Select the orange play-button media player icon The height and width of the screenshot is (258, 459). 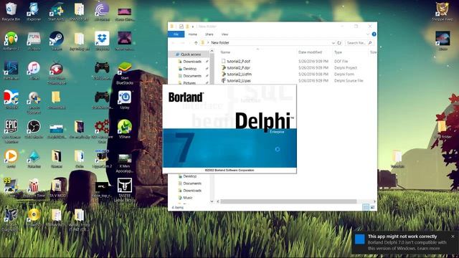pyautogui.click(x=11, y=158)
